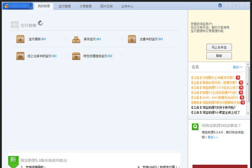Click the home icon in title bar

pyautogui.click(x=220, y=5)
